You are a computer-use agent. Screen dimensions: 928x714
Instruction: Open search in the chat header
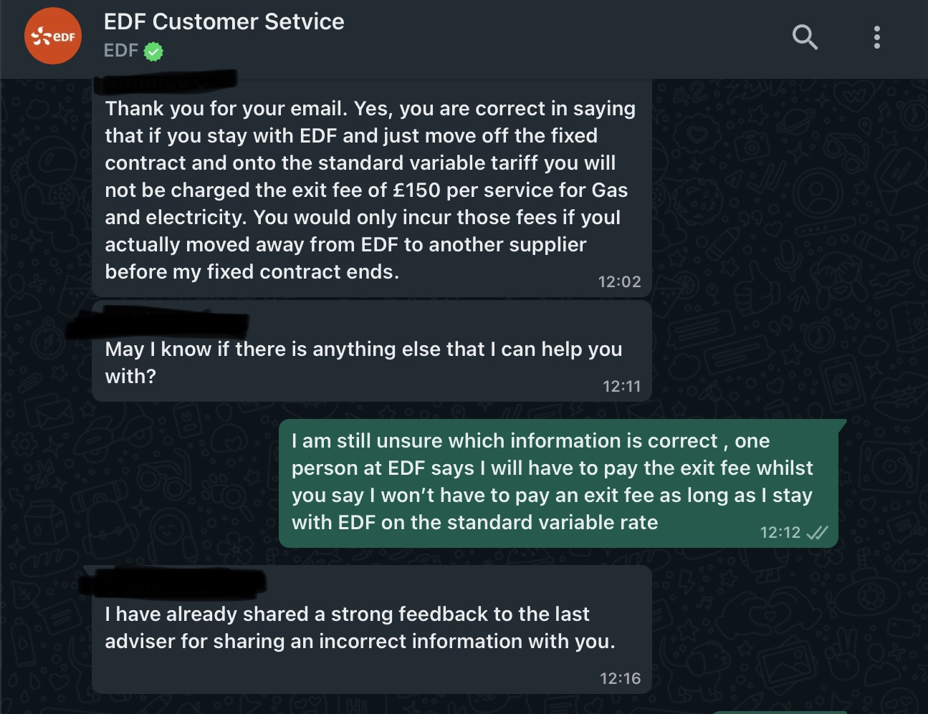tap(805, 37)
